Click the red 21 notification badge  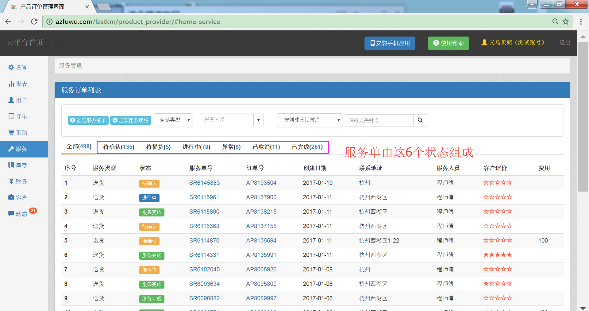tap(33, 211)
